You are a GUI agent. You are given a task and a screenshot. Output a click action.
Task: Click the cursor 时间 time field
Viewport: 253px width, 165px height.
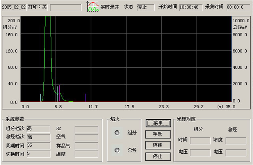[200, 141]
